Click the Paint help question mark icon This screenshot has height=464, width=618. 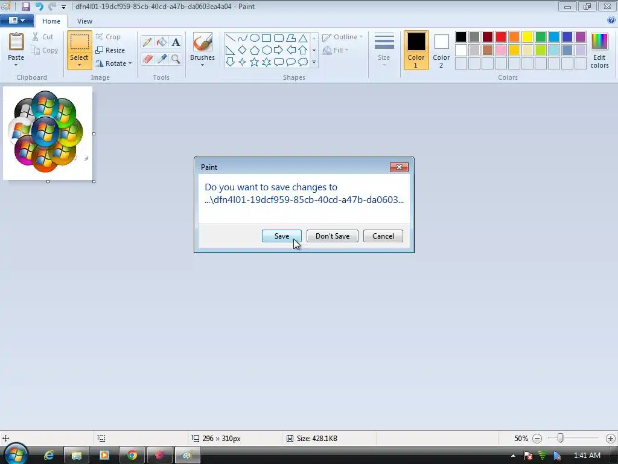pyautogui.click(x=611, y=20)
